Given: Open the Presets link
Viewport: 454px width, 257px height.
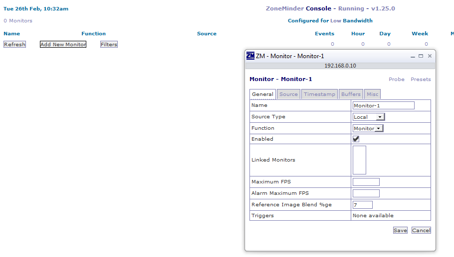Looking at the screenshot, I should pyautogui.click(x=421, y=80).
